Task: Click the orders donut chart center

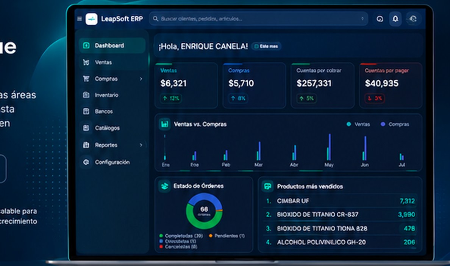Action: (204, 211)
